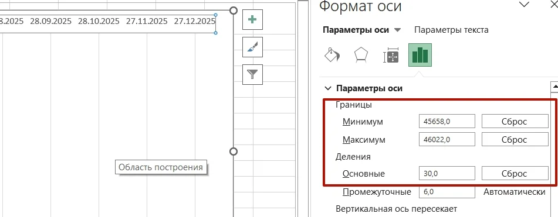This screenshot has width=558, height=217.
Task: Click axis label 27.12.2025
Action: click(195, 21)
